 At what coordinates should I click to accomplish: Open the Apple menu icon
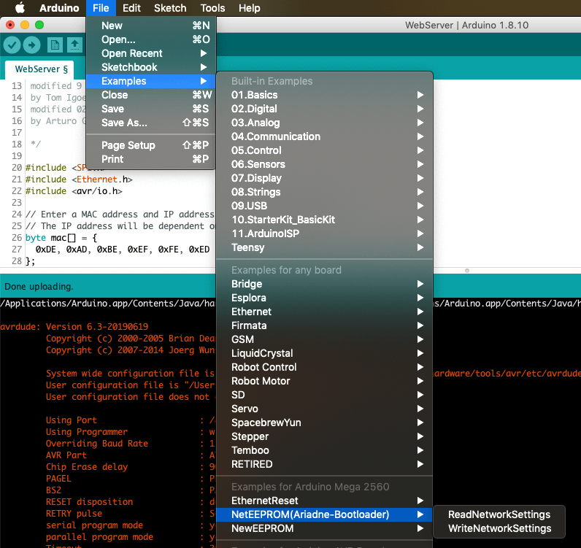pyautogui.click(x=20, y=8)
